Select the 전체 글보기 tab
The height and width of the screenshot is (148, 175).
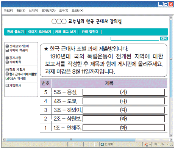pyautogui.click(x=16, y=31)
